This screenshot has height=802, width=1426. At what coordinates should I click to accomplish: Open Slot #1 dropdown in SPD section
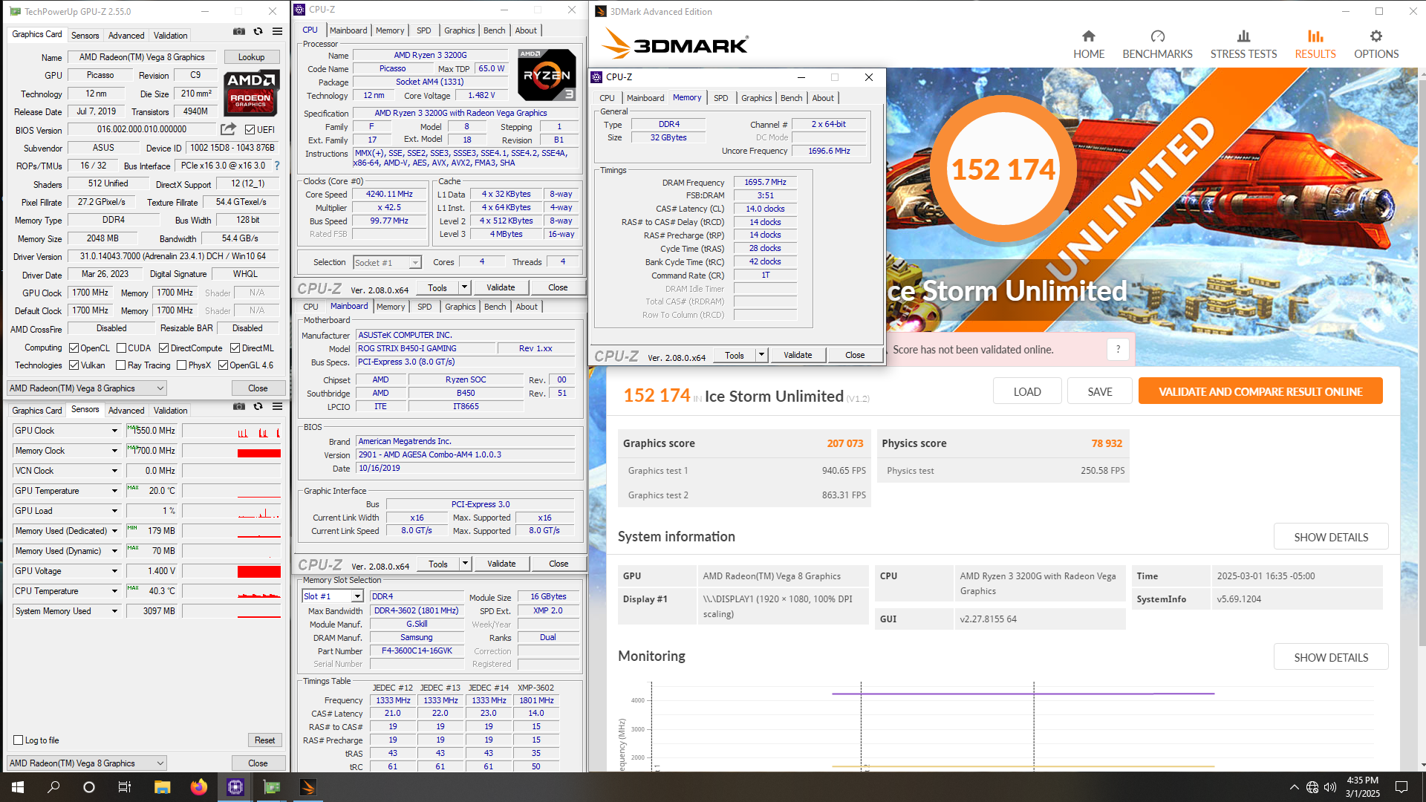[x=333, y=596]
